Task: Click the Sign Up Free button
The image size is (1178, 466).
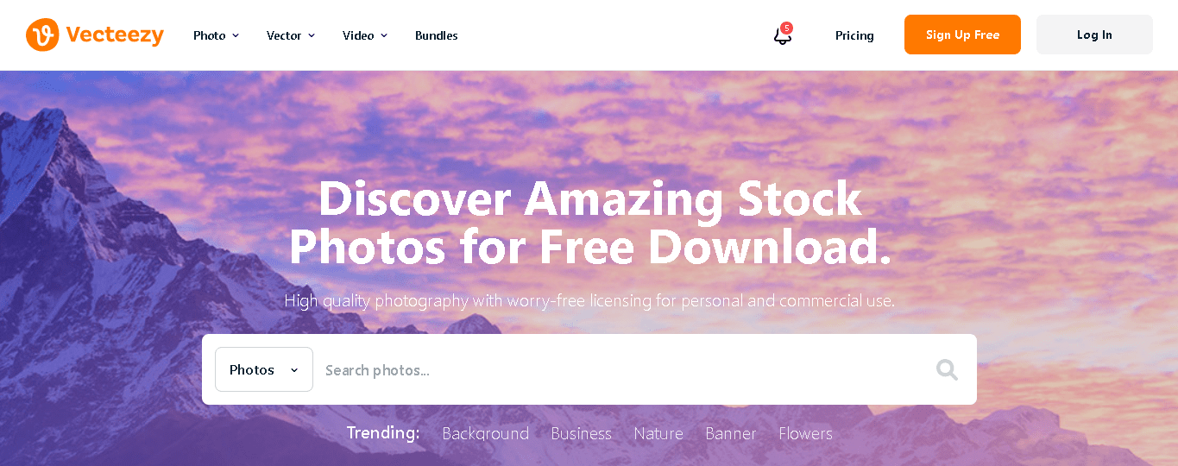Action: 962,35
